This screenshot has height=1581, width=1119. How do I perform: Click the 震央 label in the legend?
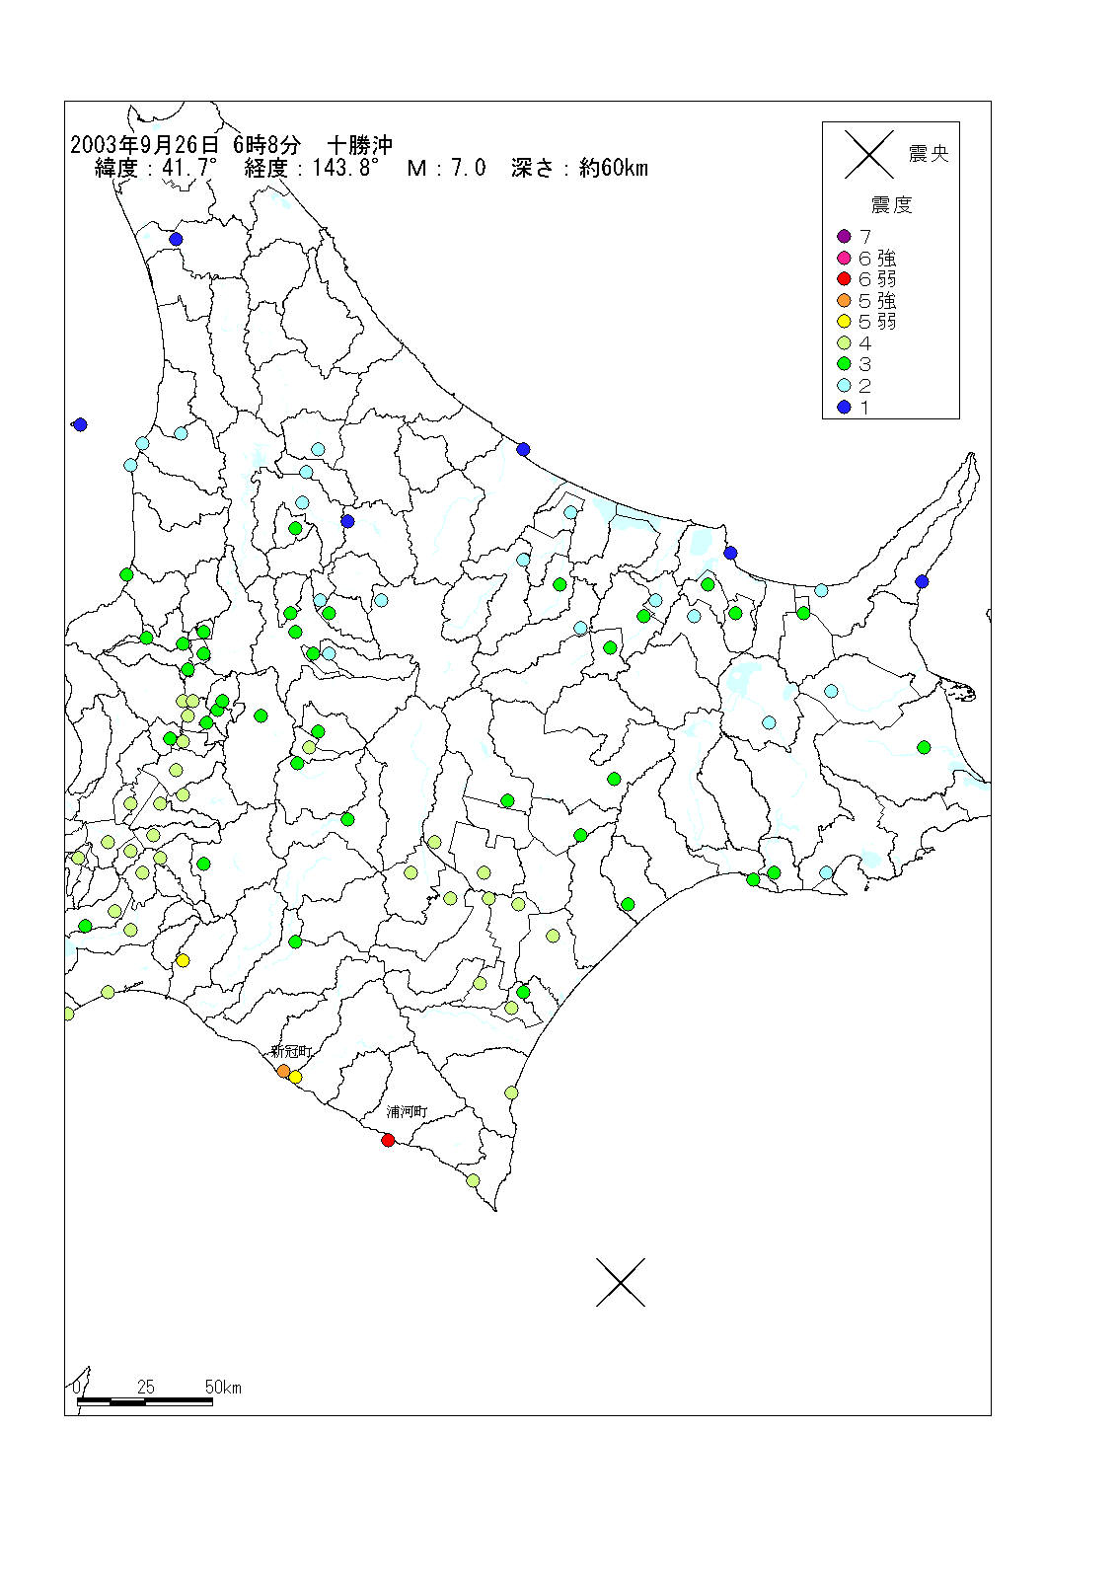[x=929, y=154]
